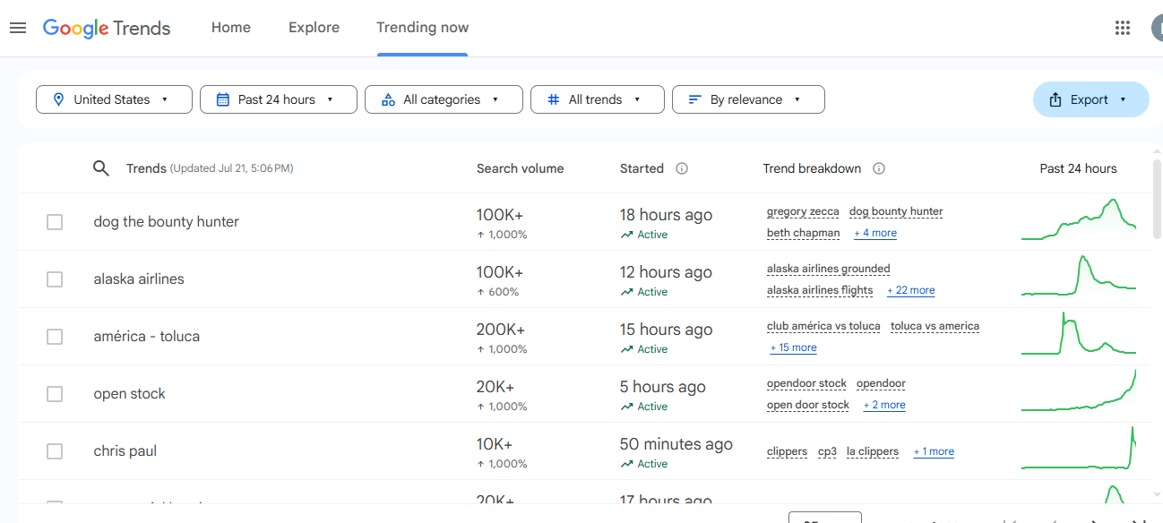Expand the United States location dropdown
The height and width of the screenshot is (523, 1163).
click(x=114, y=99)
